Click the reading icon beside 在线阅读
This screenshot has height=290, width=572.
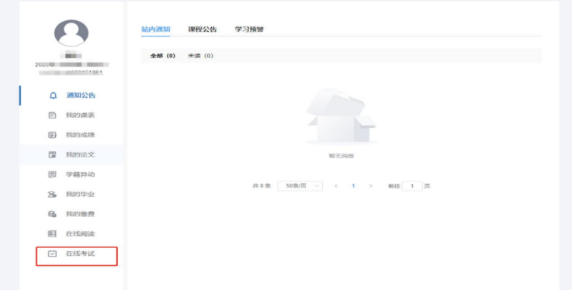pyautogui.click(x=52, y=233)
